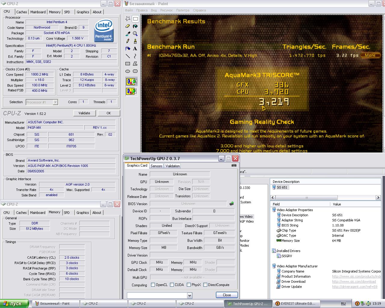Switch to EVEREST Ultimate Edition taskbar button
This screenshot has width=385, height=308.
(296, 303)
